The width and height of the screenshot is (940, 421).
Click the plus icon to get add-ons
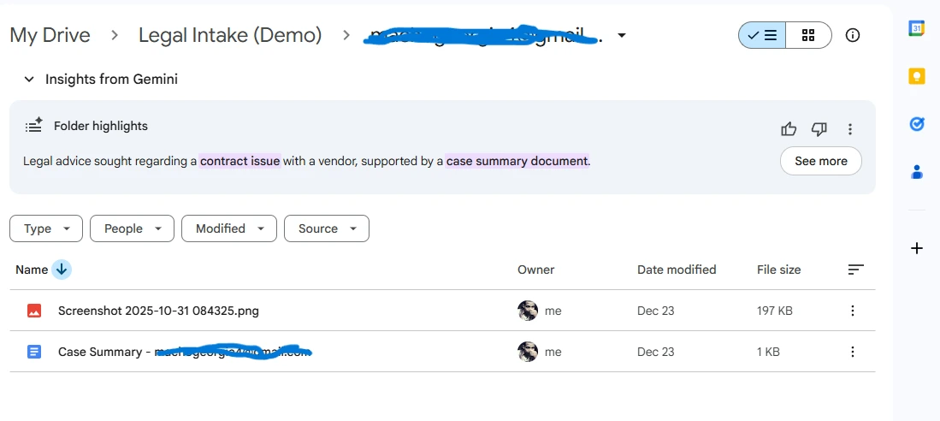(x=917, y=247)
